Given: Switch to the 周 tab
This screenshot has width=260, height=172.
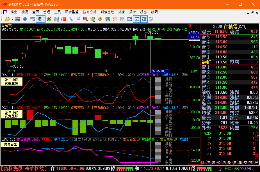Looking at the screenshot, I should 224,162.
